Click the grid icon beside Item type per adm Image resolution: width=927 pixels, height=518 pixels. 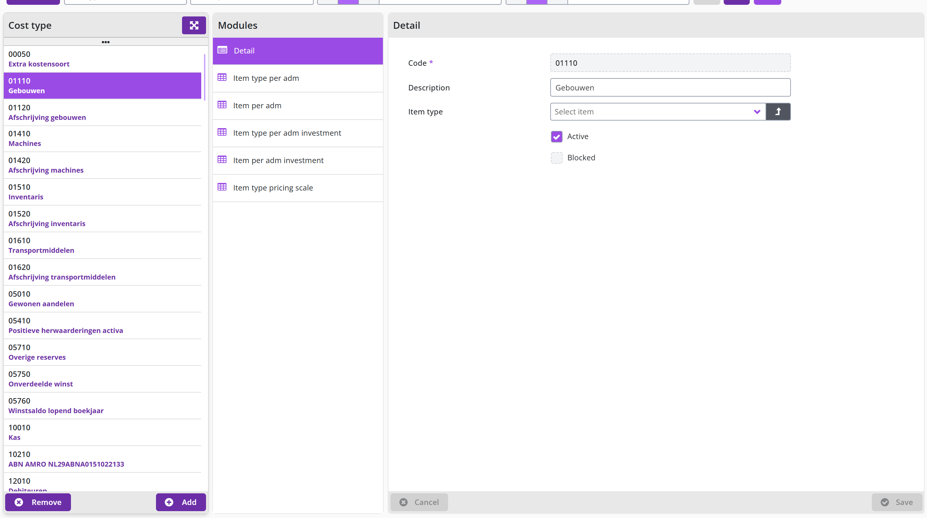(x=222, y=77)
